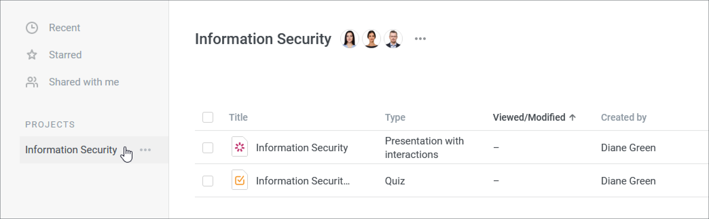Click the quiz file icon

pos(240,180)
